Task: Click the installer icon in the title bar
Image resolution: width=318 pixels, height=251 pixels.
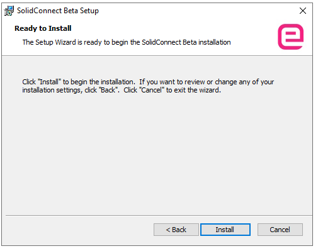Action: (9, 11)
